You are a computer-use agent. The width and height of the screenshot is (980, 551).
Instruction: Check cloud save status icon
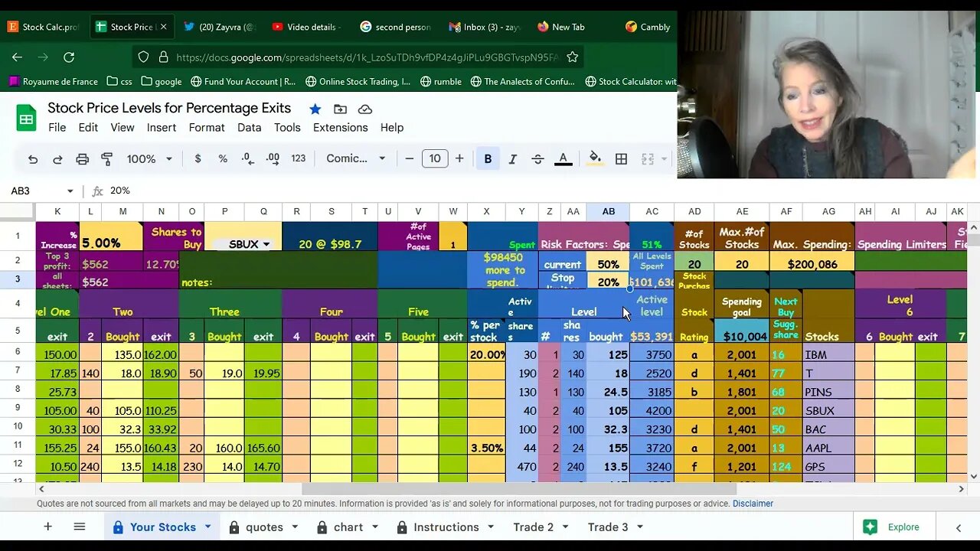coord(365,109)
